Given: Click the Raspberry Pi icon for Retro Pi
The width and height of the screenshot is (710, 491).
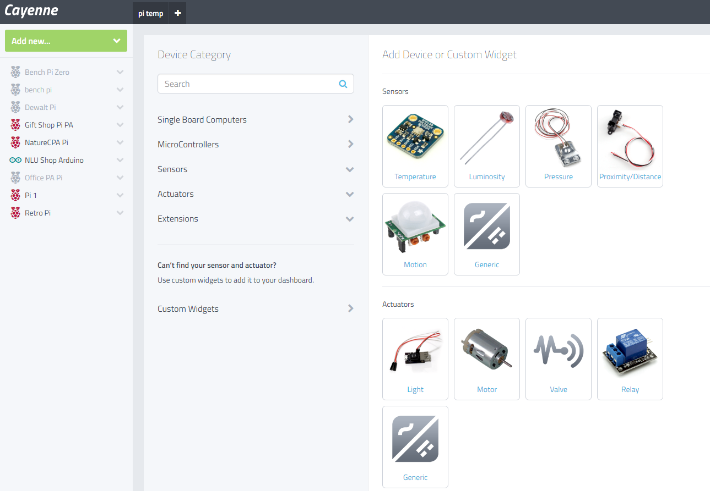Looking at the screenshot, I should (x=15, y=213).
